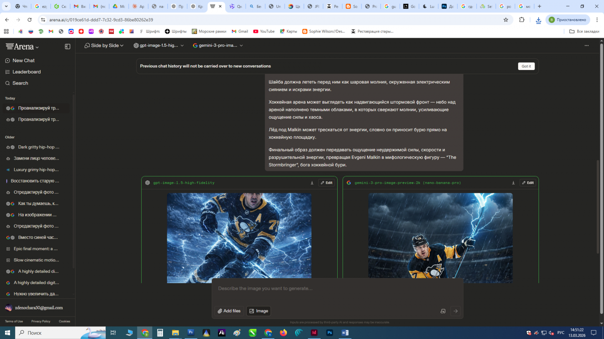Open the Privacy Policy link
604x339 pixels.
click(41, 321)
